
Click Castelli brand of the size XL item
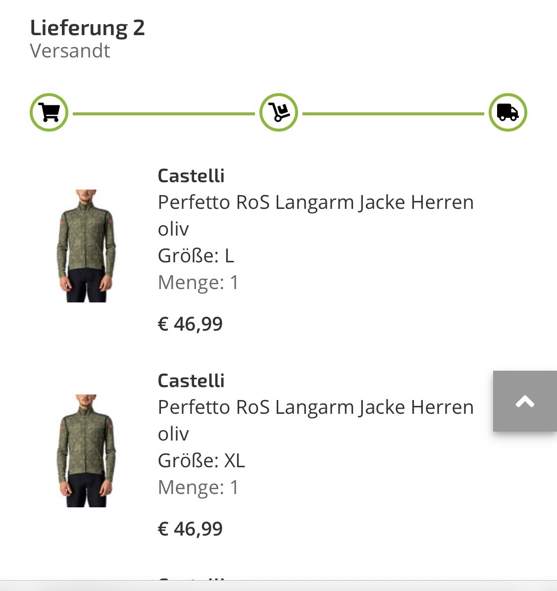[x=191, y=381]
